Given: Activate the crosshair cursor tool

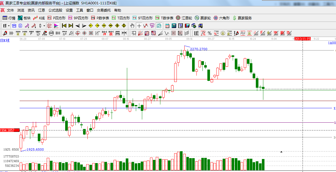Looking at the screenshot, I should click(139, 26).
